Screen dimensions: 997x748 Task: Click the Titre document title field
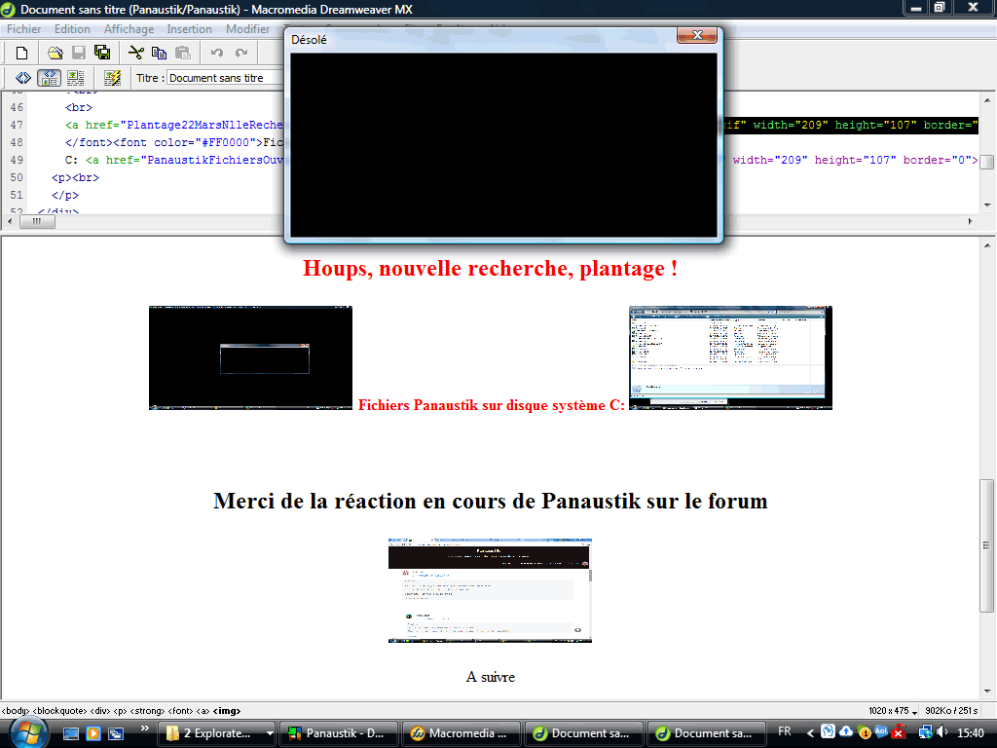point(224,78)
